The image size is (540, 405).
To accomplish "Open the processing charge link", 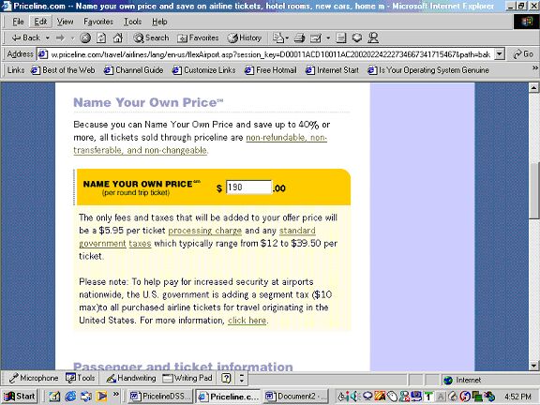I will tap(205, 231).
